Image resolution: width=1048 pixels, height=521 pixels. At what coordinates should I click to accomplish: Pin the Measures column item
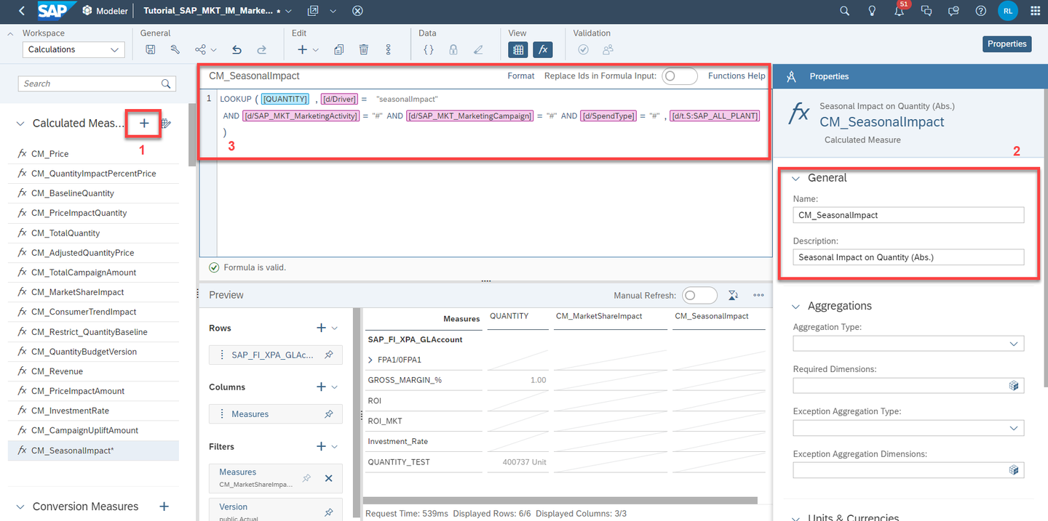[329, 414]
